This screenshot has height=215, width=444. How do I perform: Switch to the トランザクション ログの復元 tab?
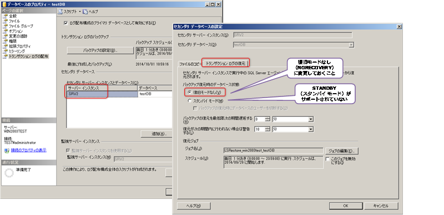click(226, 63)
